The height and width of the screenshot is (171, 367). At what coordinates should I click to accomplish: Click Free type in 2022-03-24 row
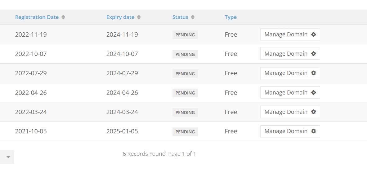point(231,112)
